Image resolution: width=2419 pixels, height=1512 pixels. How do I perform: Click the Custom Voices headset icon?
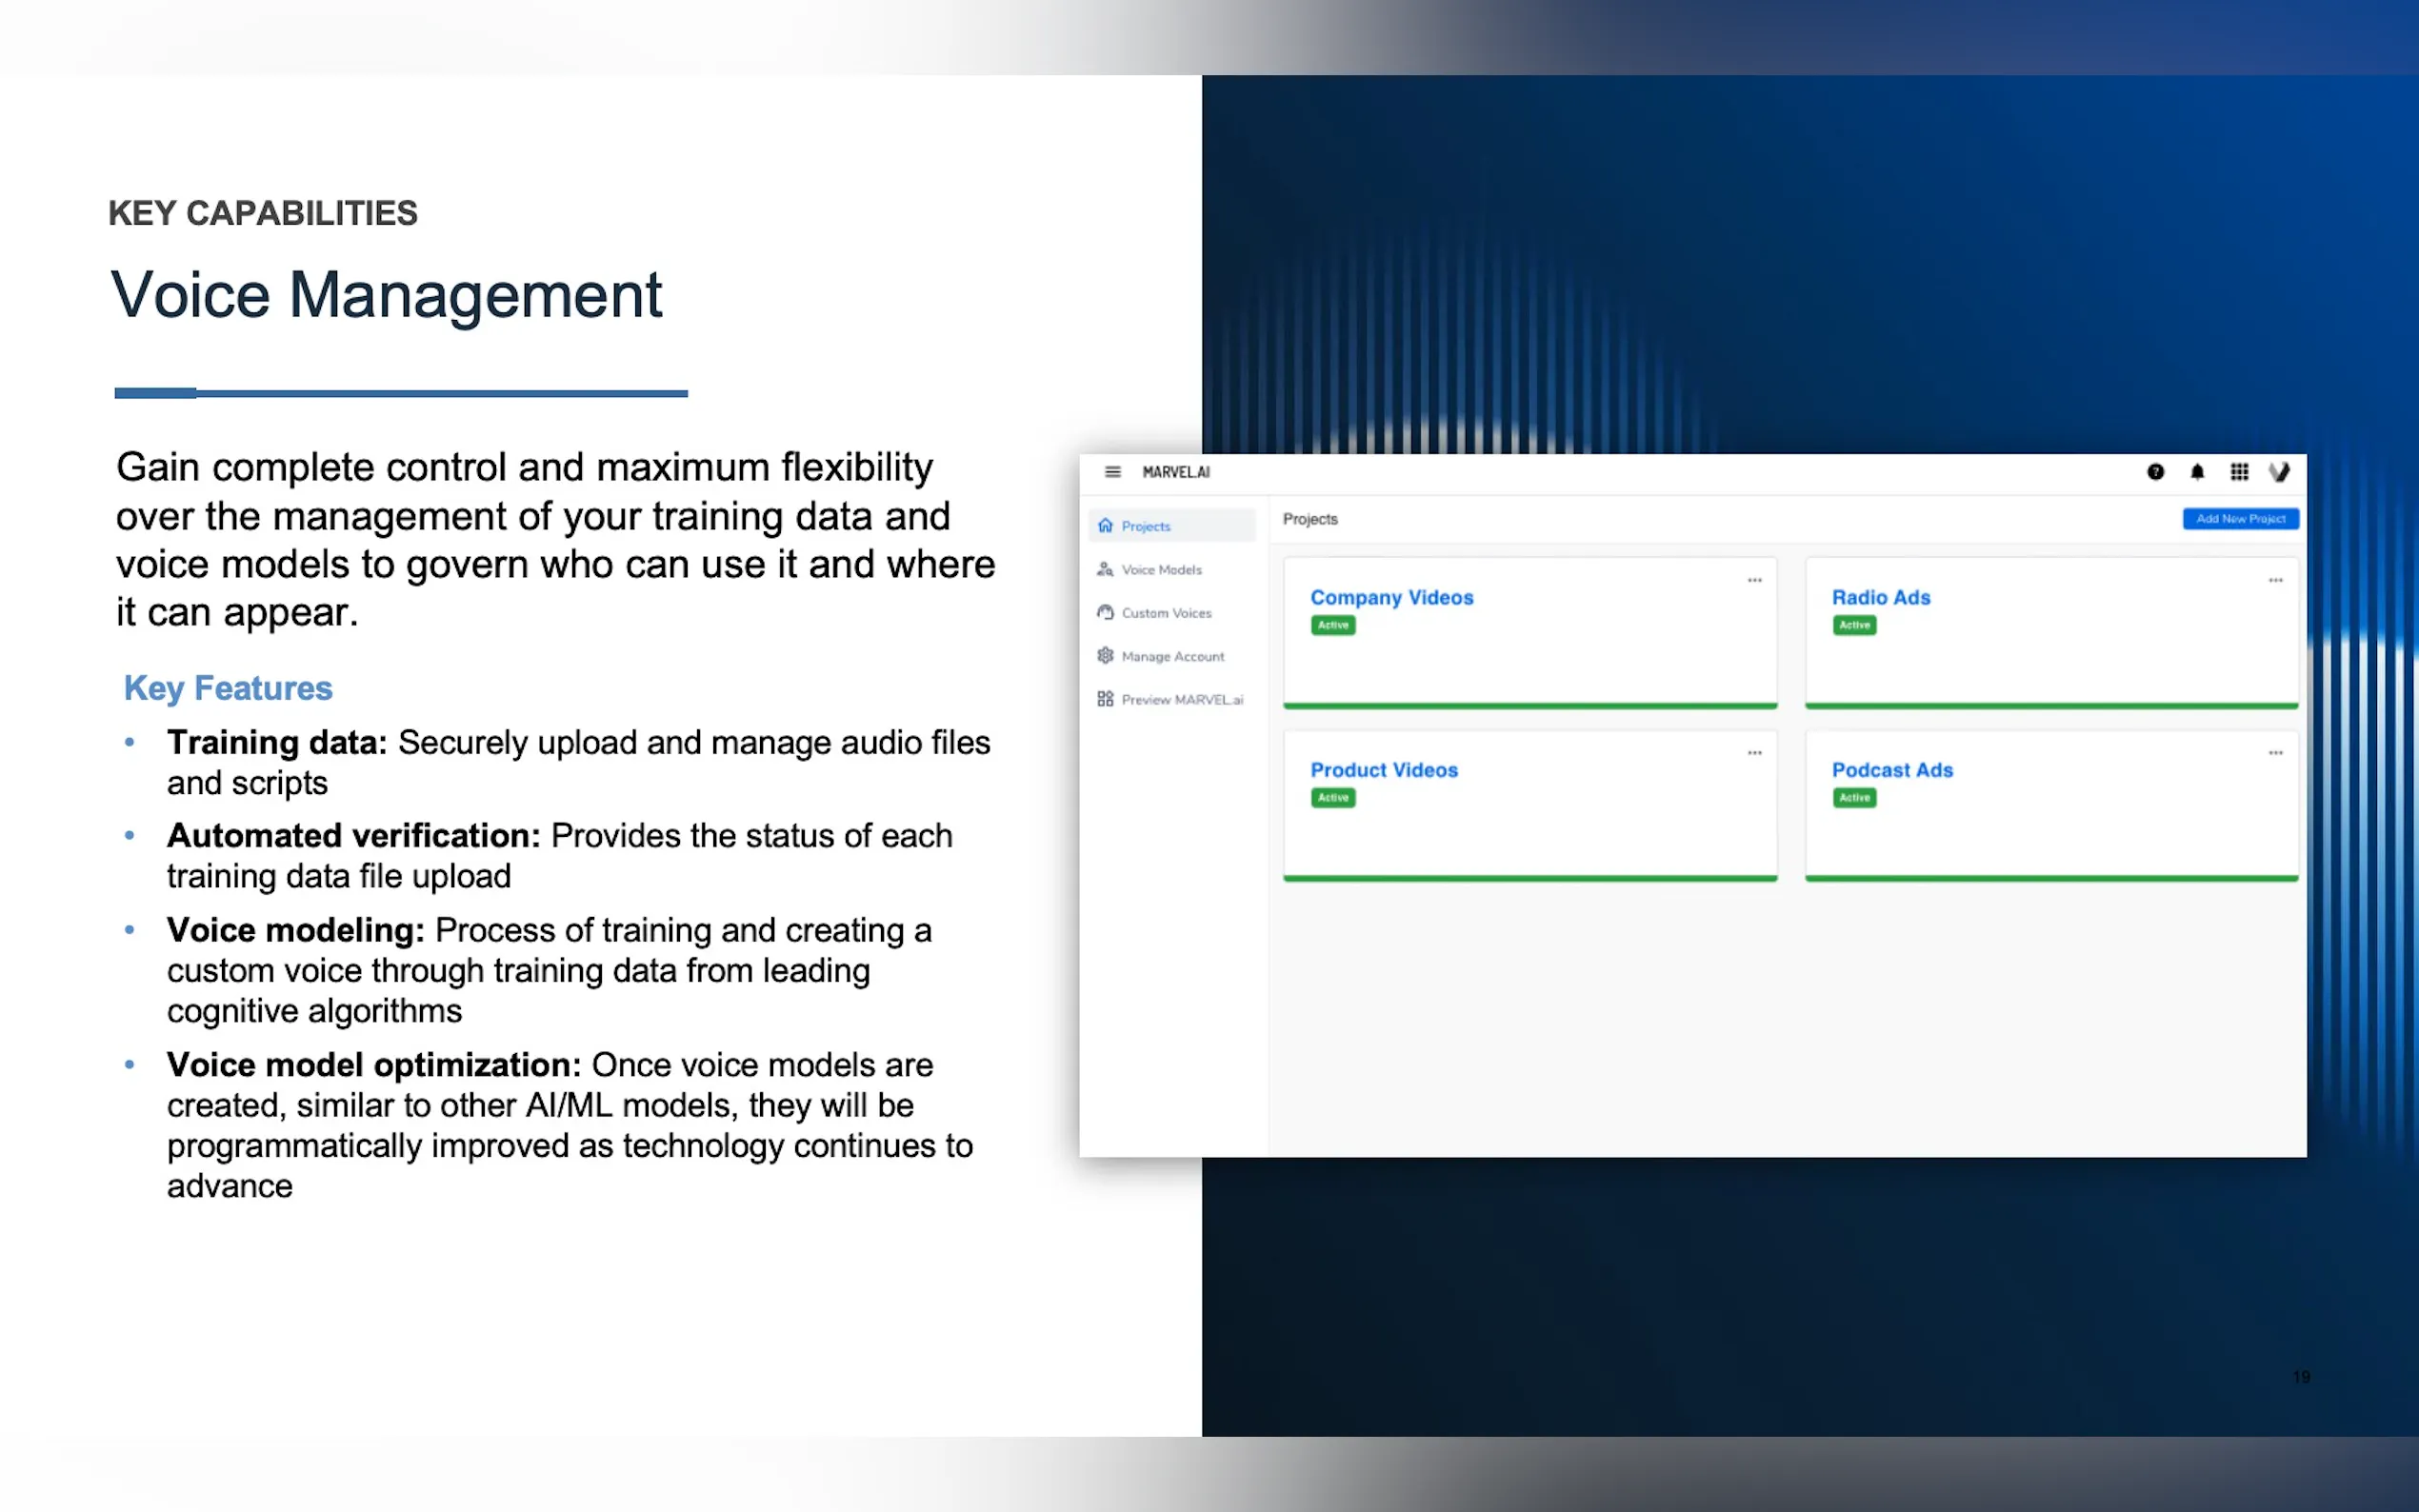coord(1105,612)
